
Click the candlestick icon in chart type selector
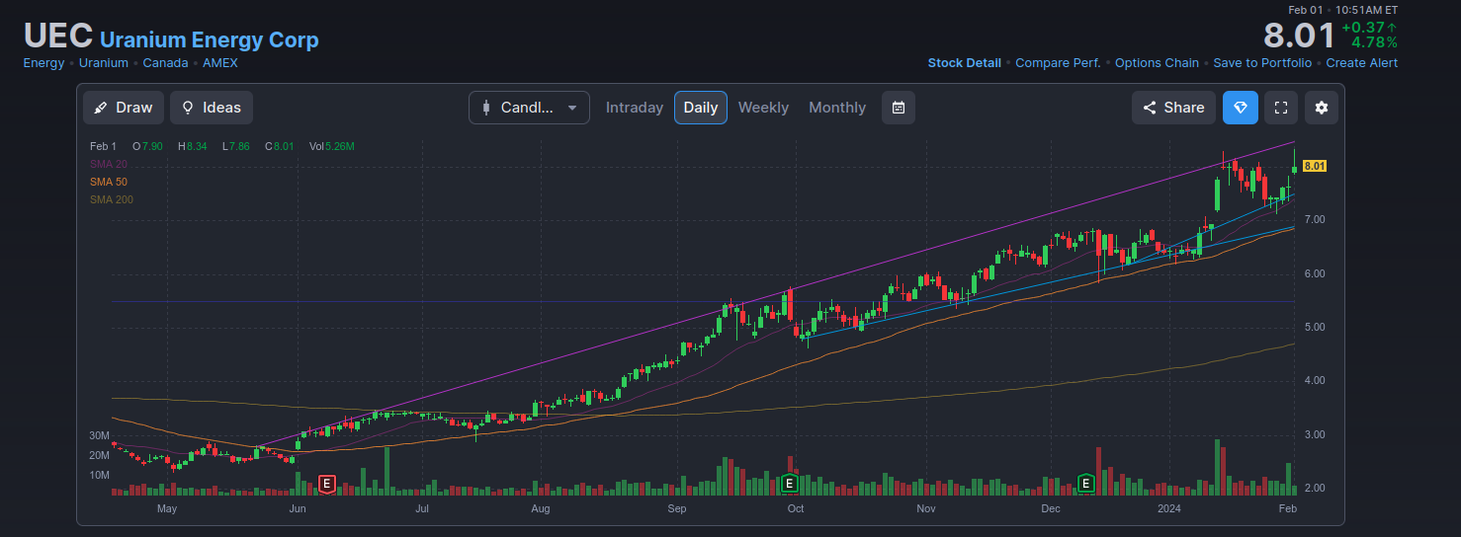(x=485, y=108)
